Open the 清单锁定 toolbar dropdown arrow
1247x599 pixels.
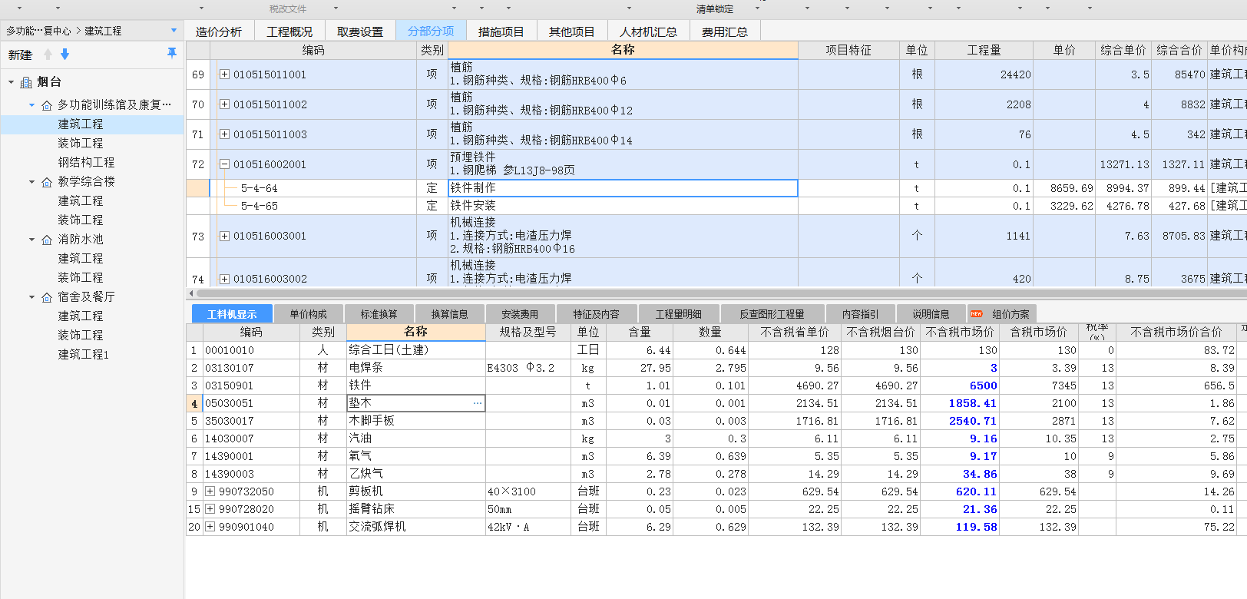(x=757, y=8)
